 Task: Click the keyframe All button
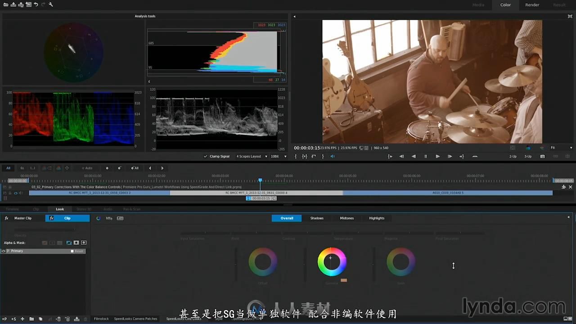[135, 168]
